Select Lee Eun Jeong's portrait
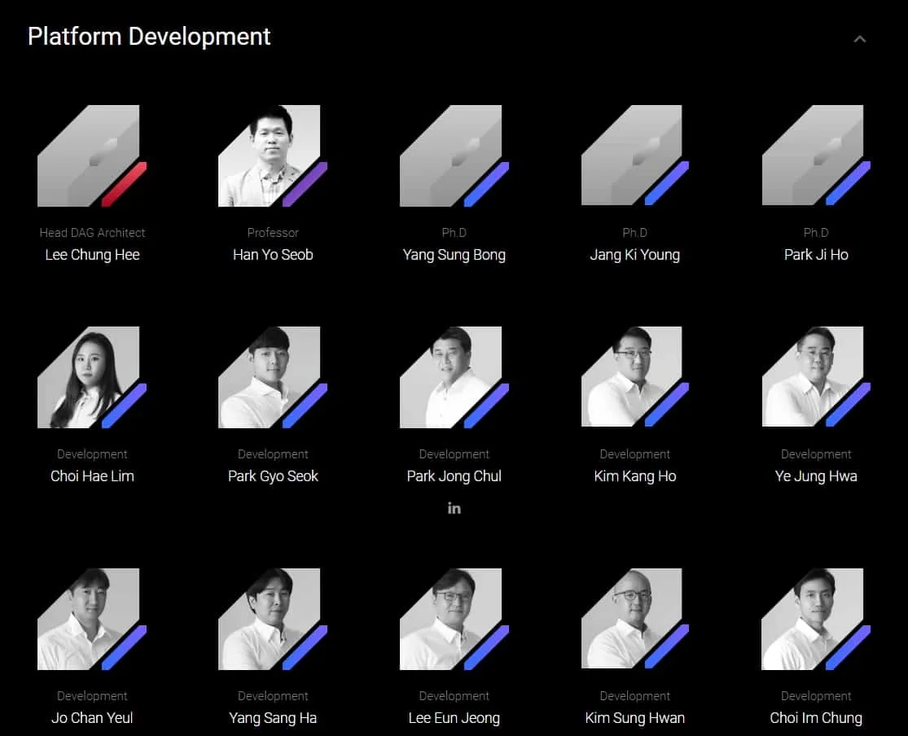908x736 pixels. 454,619
